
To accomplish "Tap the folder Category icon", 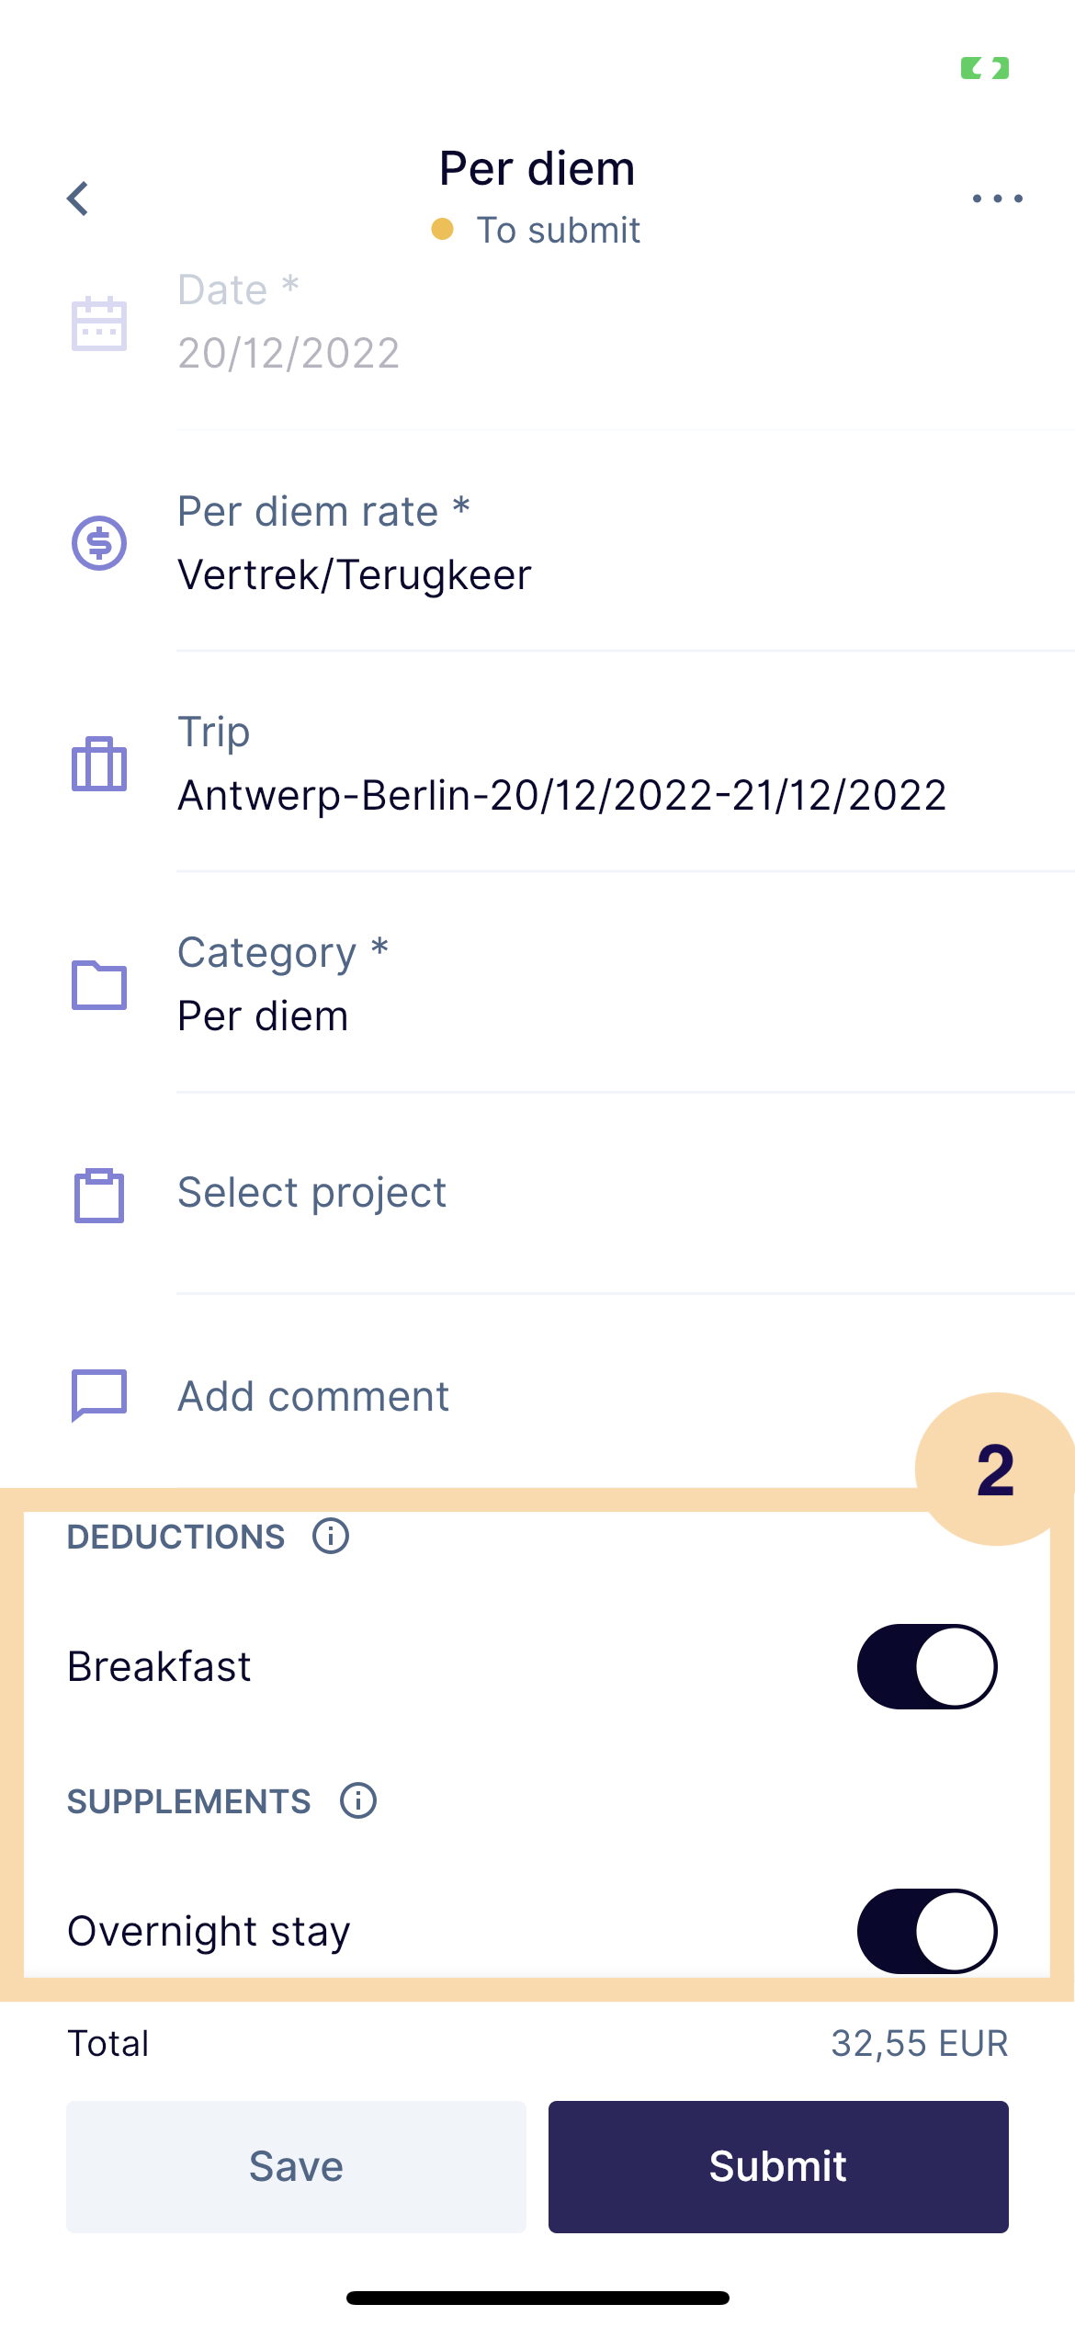I will [x=99, y=984].
